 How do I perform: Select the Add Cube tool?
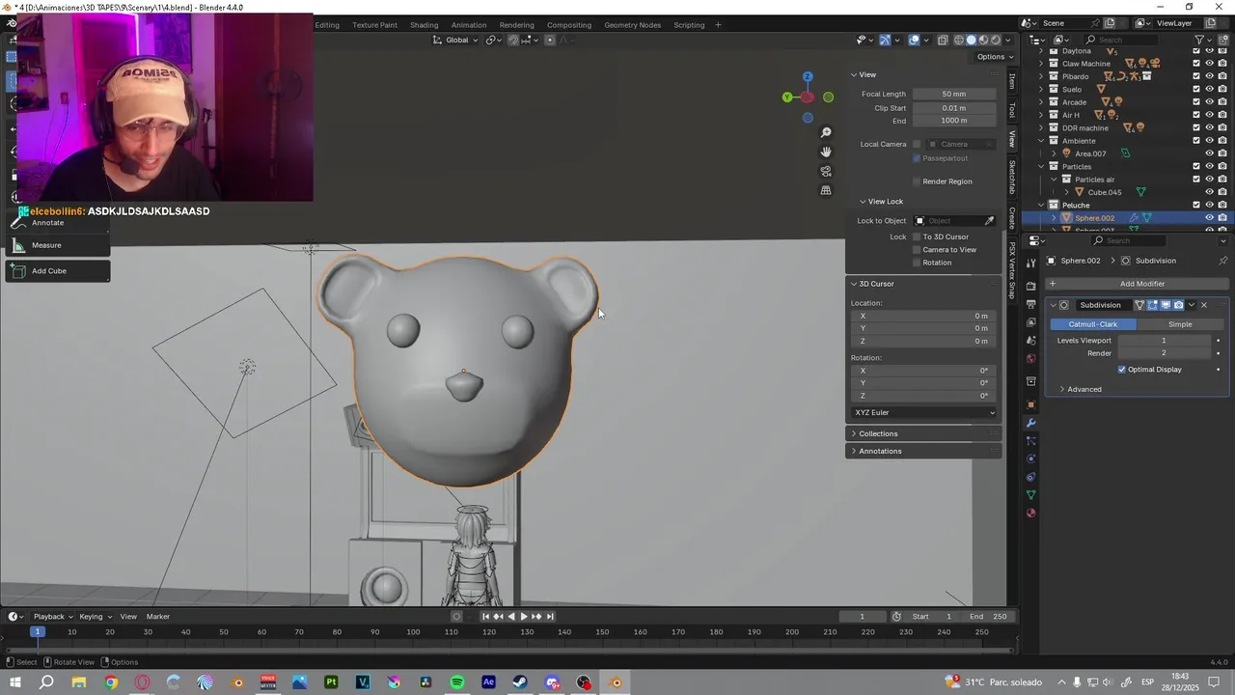coord(58,271)
